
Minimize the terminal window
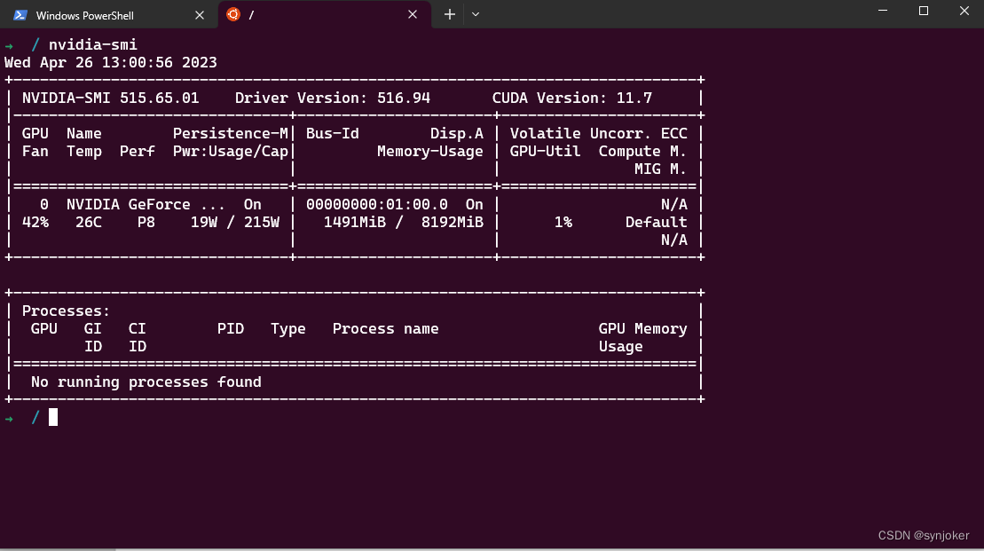pyautogui.click(x=882, y=11)
